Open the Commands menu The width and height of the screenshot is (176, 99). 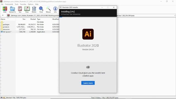click(x=9, y=4)
